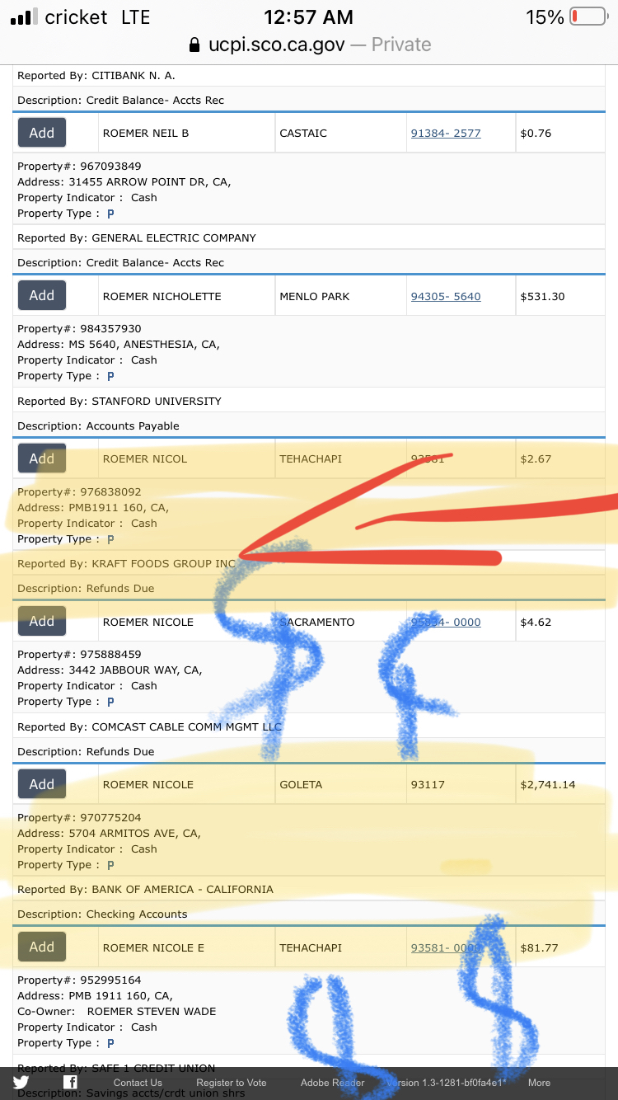Add the ROEMER NICOLE Goleta claim
Image resolution: width=618 pixels, height=1100 pixels.
[x=42, y=784]
